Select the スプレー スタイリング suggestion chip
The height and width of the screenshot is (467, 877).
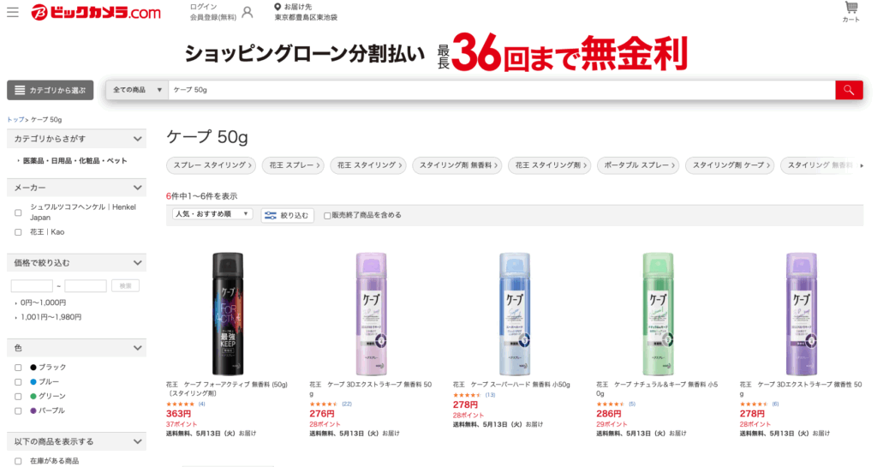[212, 165]
